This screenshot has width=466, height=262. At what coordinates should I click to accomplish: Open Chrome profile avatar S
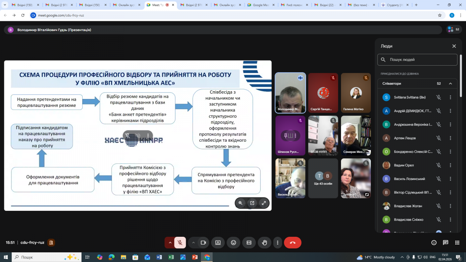pyautogui.click(x=452, y=15)
